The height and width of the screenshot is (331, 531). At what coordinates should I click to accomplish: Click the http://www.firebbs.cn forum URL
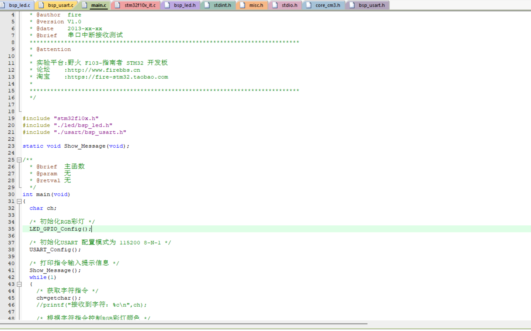click(x=104, y=70)
